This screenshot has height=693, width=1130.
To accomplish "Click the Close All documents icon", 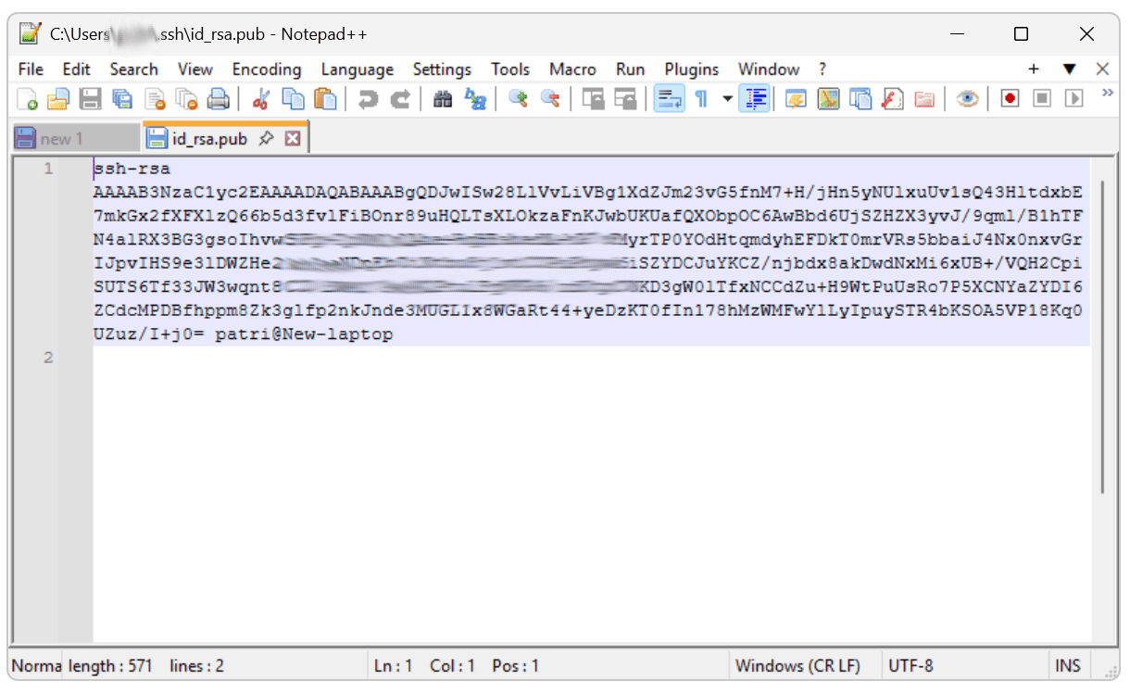I will 187,98.
